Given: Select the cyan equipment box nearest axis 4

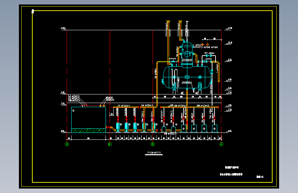Looking at the screenshot, I should (214, 128).
